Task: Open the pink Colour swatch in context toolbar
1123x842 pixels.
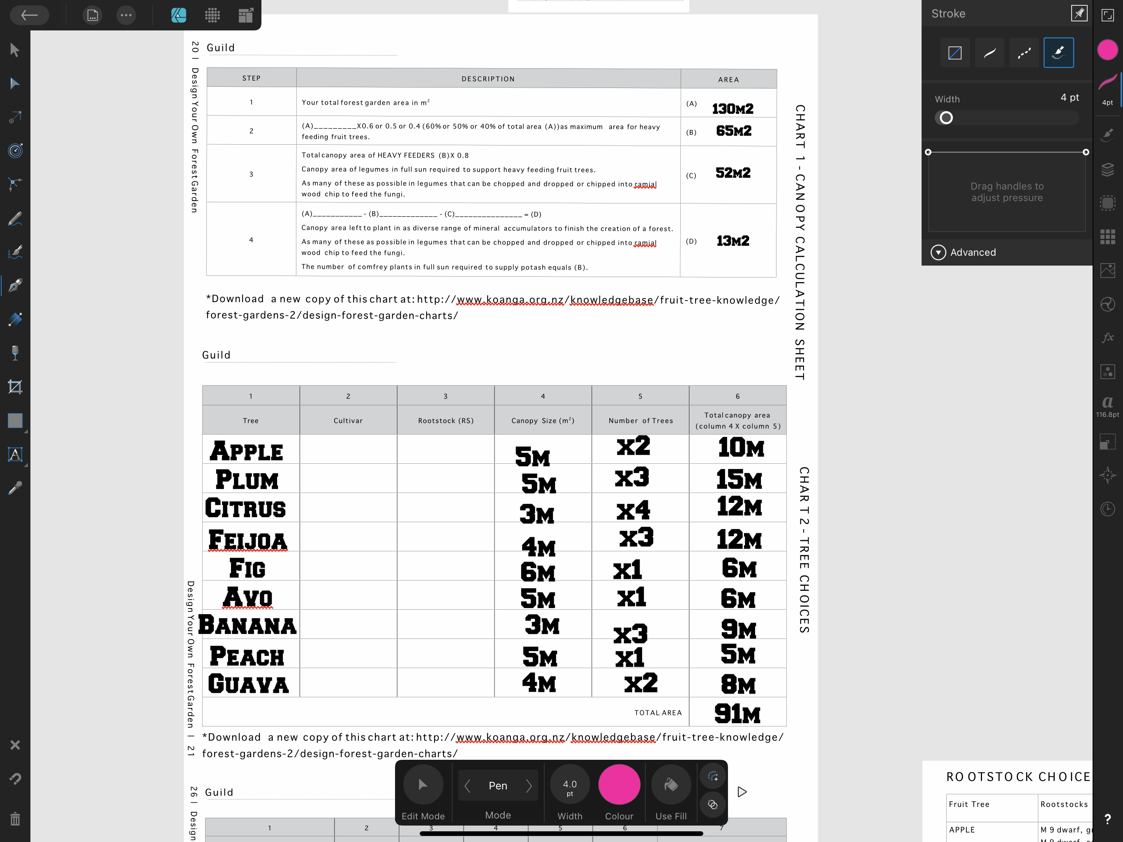Action: 619,784
